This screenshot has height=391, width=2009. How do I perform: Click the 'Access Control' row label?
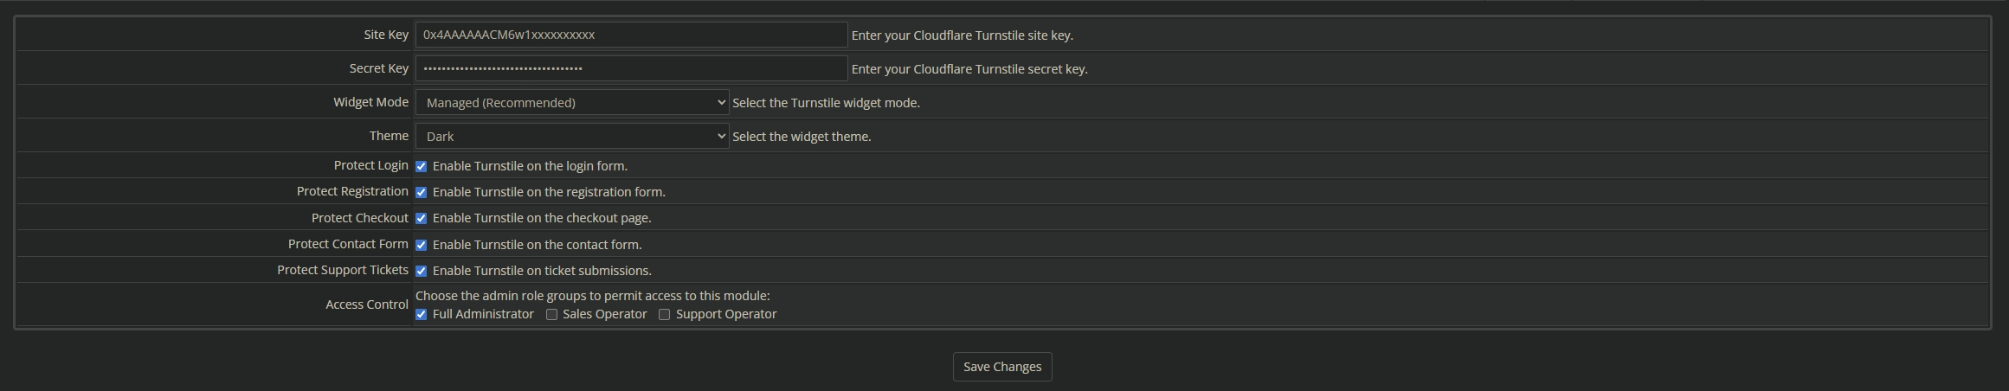pos(366,304)
